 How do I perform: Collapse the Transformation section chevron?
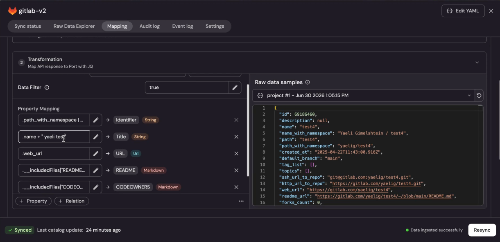(477, 63)
